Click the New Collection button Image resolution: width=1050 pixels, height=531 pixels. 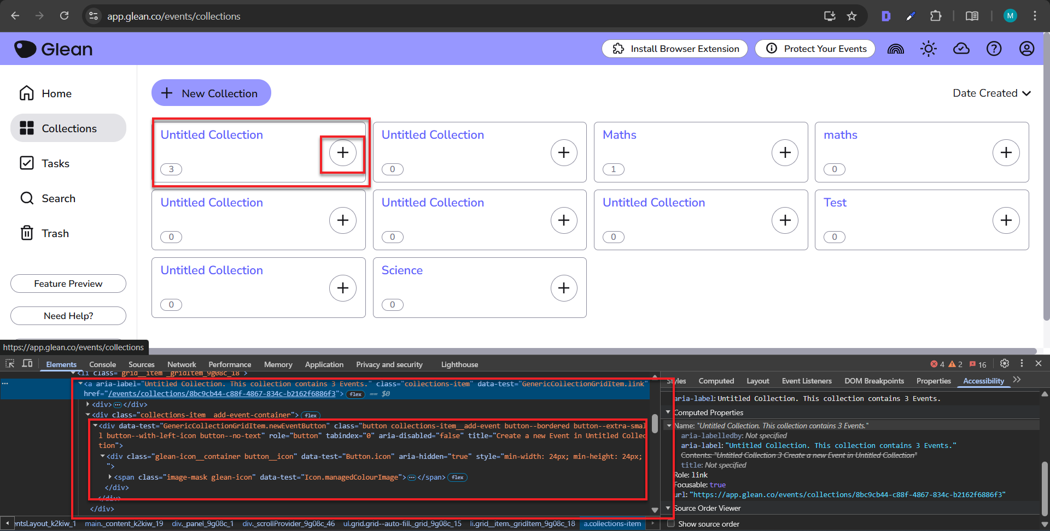click(211, 93)
